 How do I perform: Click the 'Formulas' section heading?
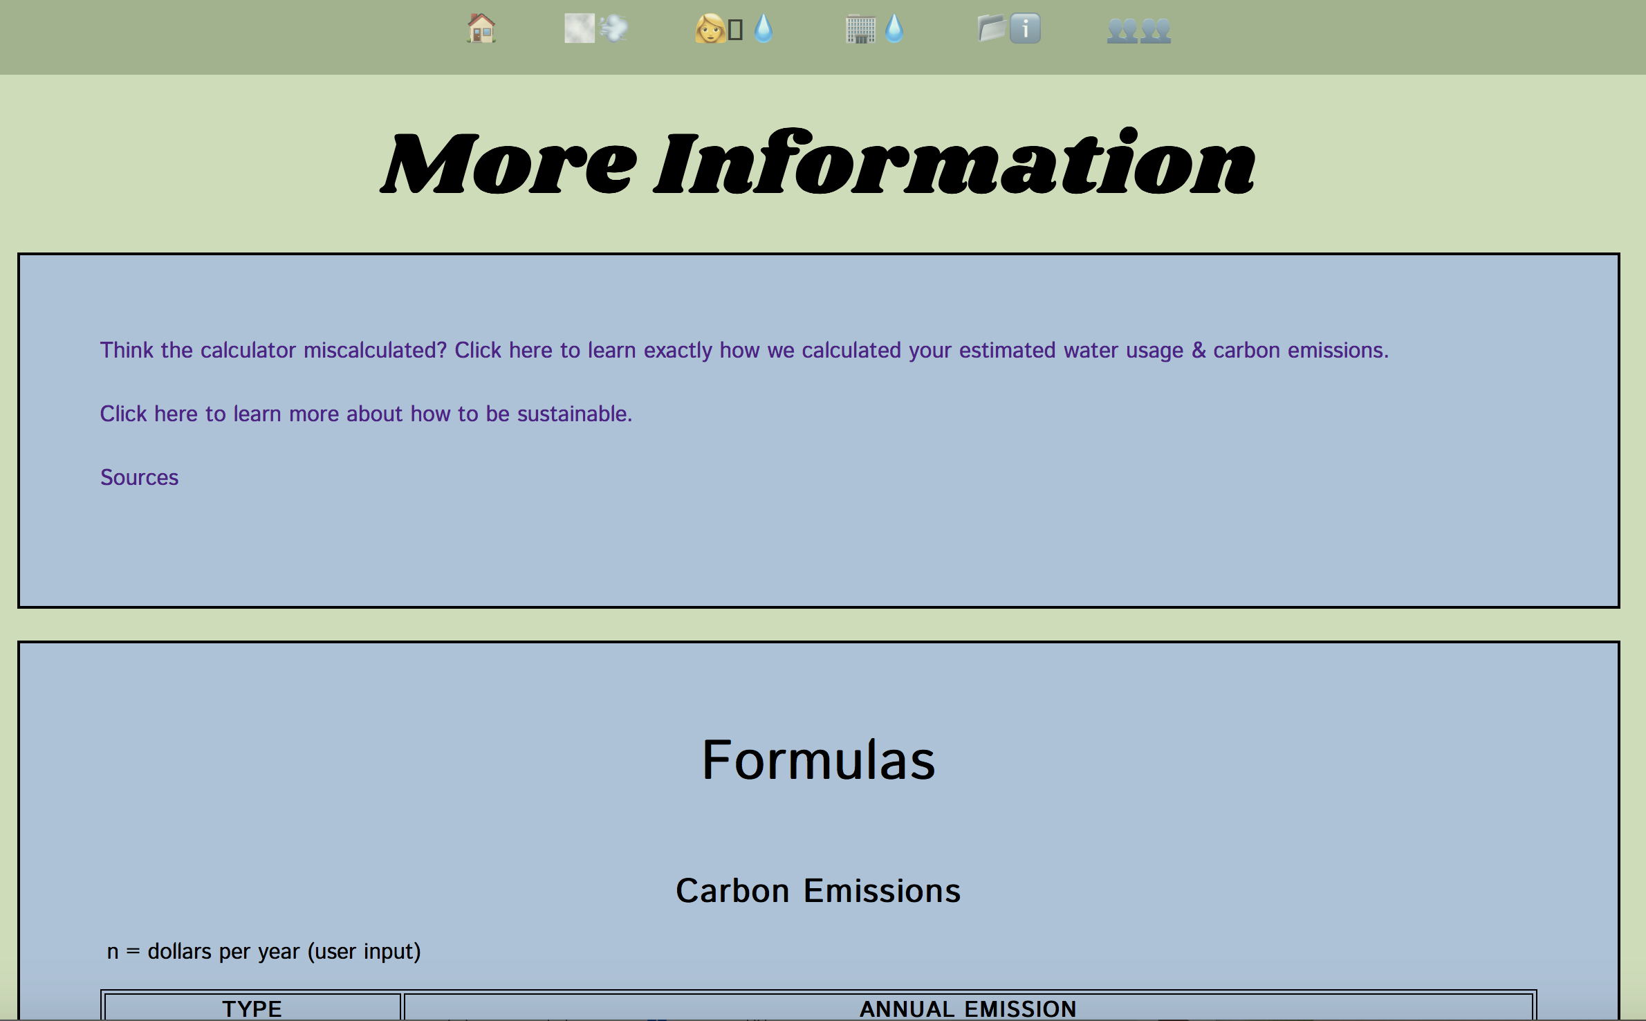tap(818, 760)
